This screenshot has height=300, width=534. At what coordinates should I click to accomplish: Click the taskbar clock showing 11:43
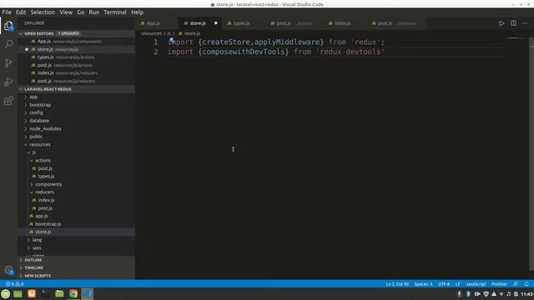coord(526,294)
